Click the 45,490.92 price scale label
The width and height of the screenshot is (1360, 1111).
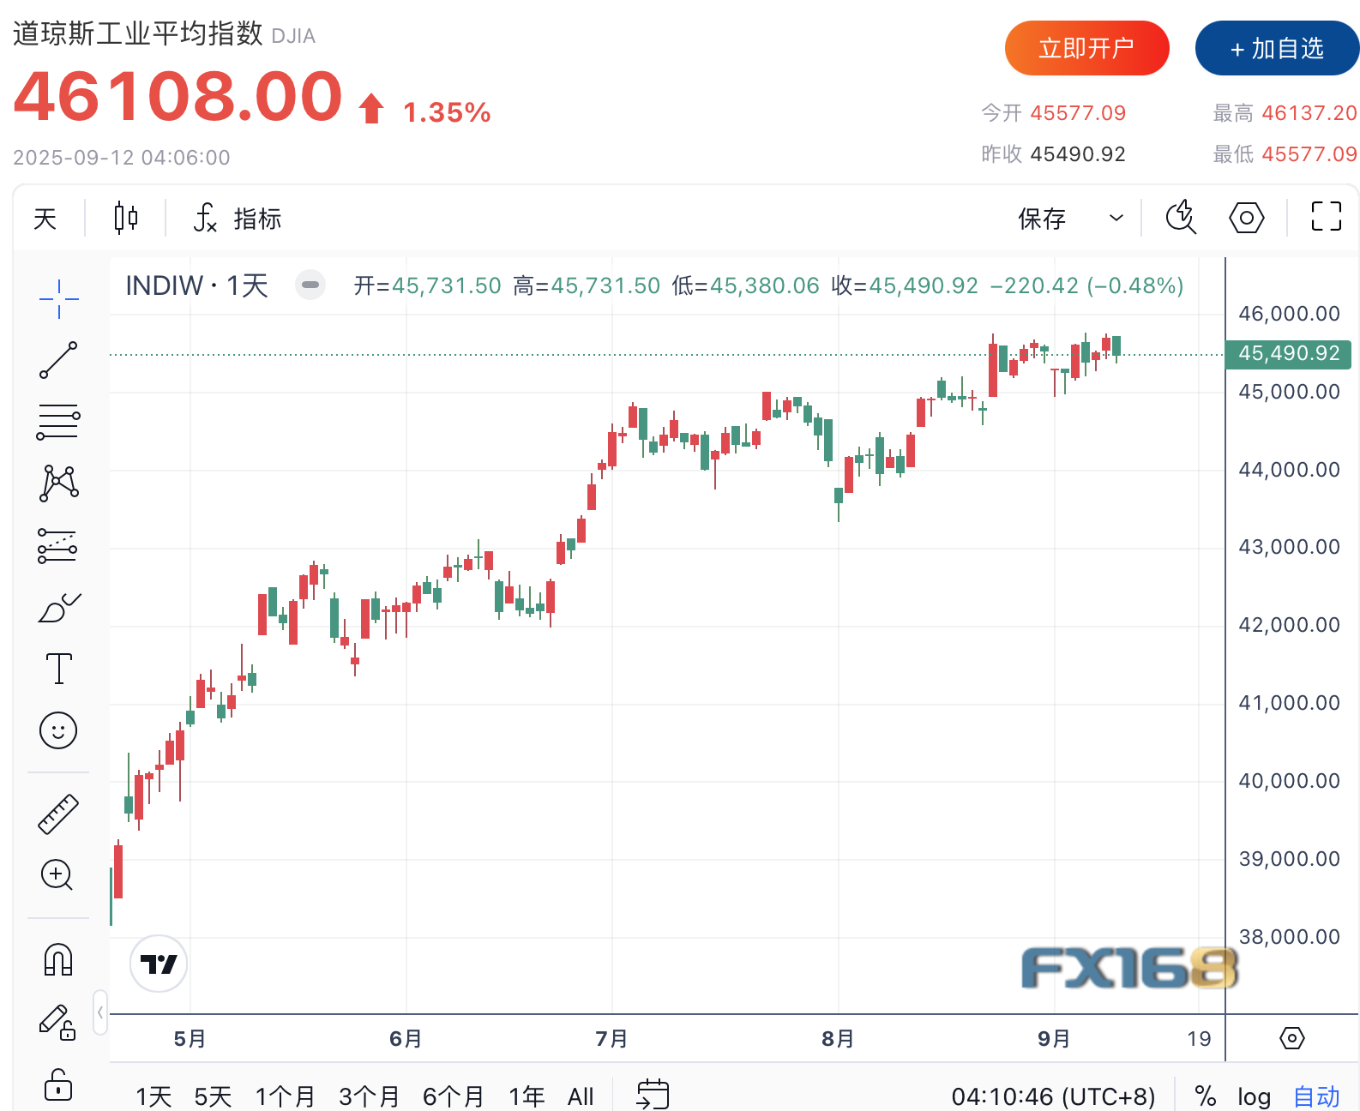click(x=1288, y=353)
